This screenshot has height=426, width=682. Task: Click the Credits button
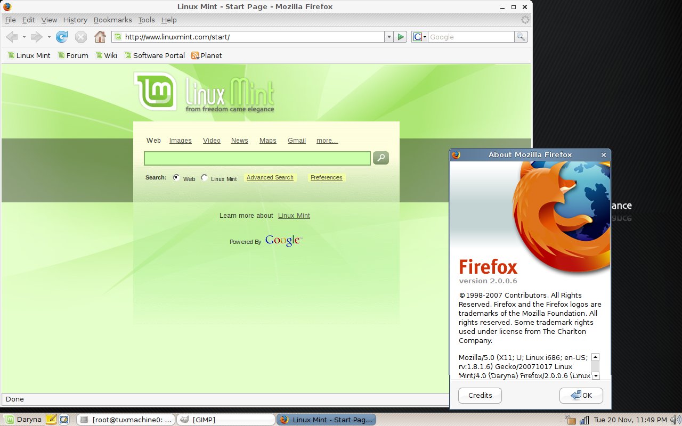[x=480, y=395]
